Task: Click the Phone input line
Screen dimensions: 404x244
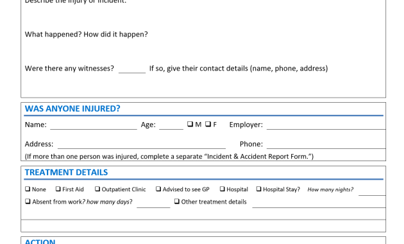Action: pyautogui.click(x=326, y=146)
